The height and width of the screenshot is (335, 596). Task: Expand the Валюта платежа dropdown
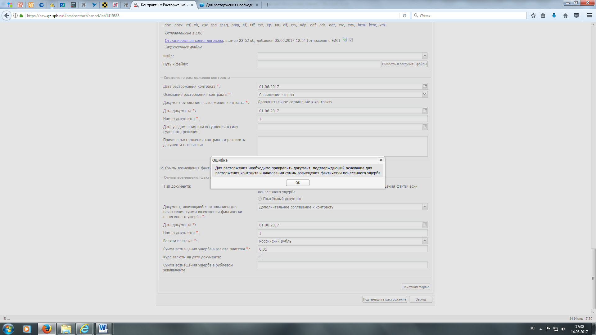[425, 241]
